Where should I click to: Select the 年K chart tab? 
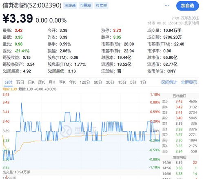[73, 82]
